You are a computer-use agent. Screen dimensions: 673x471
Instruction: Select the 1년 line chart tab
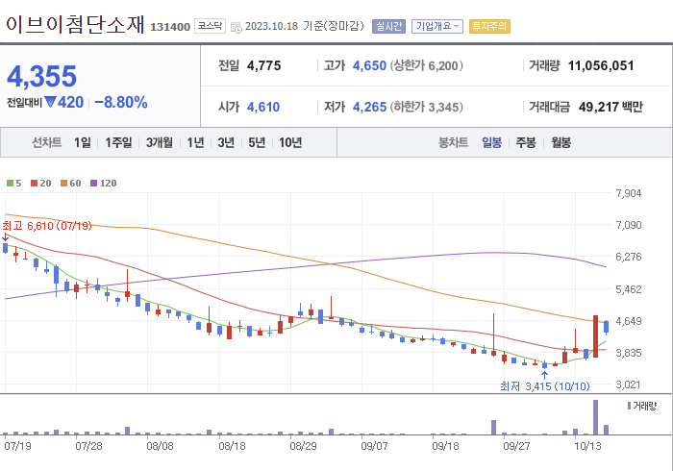195,142
